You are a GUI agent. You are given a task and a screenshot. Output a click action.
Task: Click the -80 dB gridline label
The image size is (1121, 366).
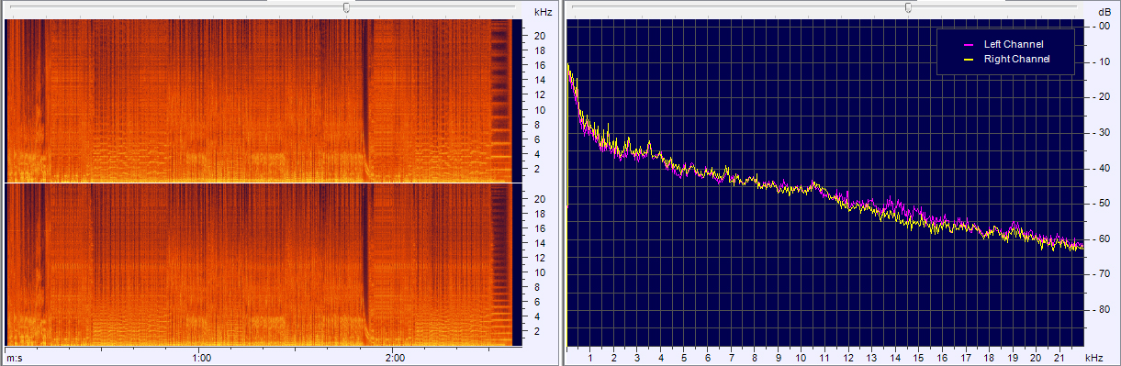[x=1103, y=310]
